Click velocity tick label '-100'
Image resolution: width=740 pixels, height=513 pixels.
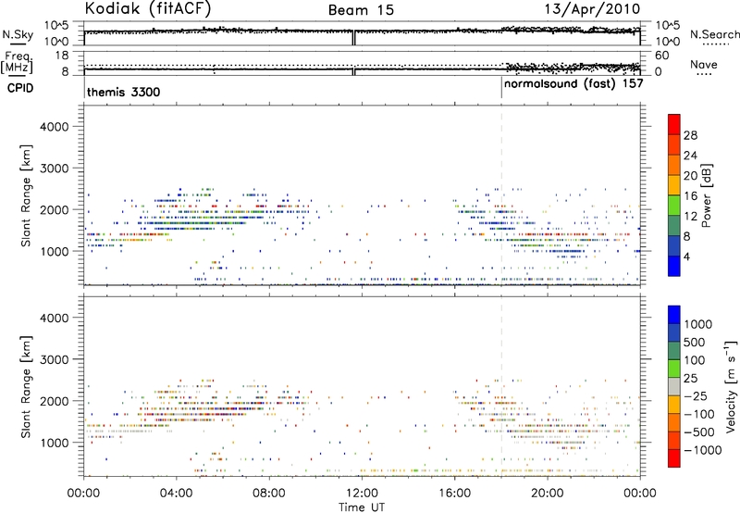coord(698,414)
